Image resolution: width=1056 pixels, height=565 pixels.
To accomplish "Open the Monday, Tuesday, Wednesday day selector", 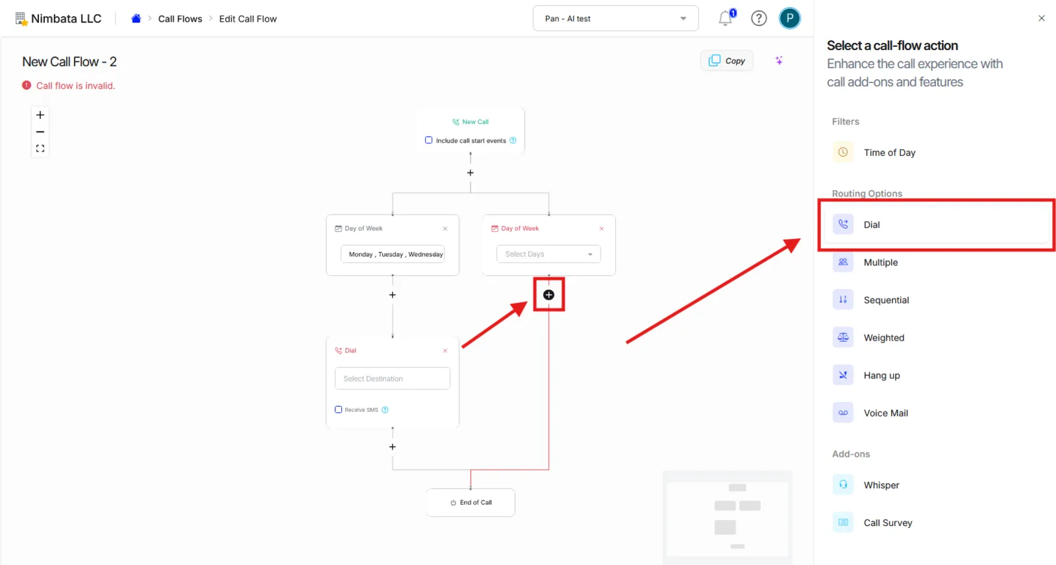I will (393, 254).
